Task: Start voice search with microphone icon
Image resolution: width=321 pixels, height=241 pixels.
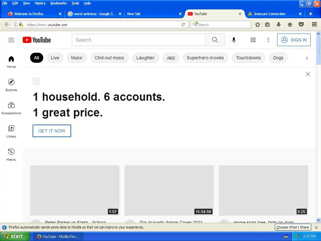Action: pos(234,40)
